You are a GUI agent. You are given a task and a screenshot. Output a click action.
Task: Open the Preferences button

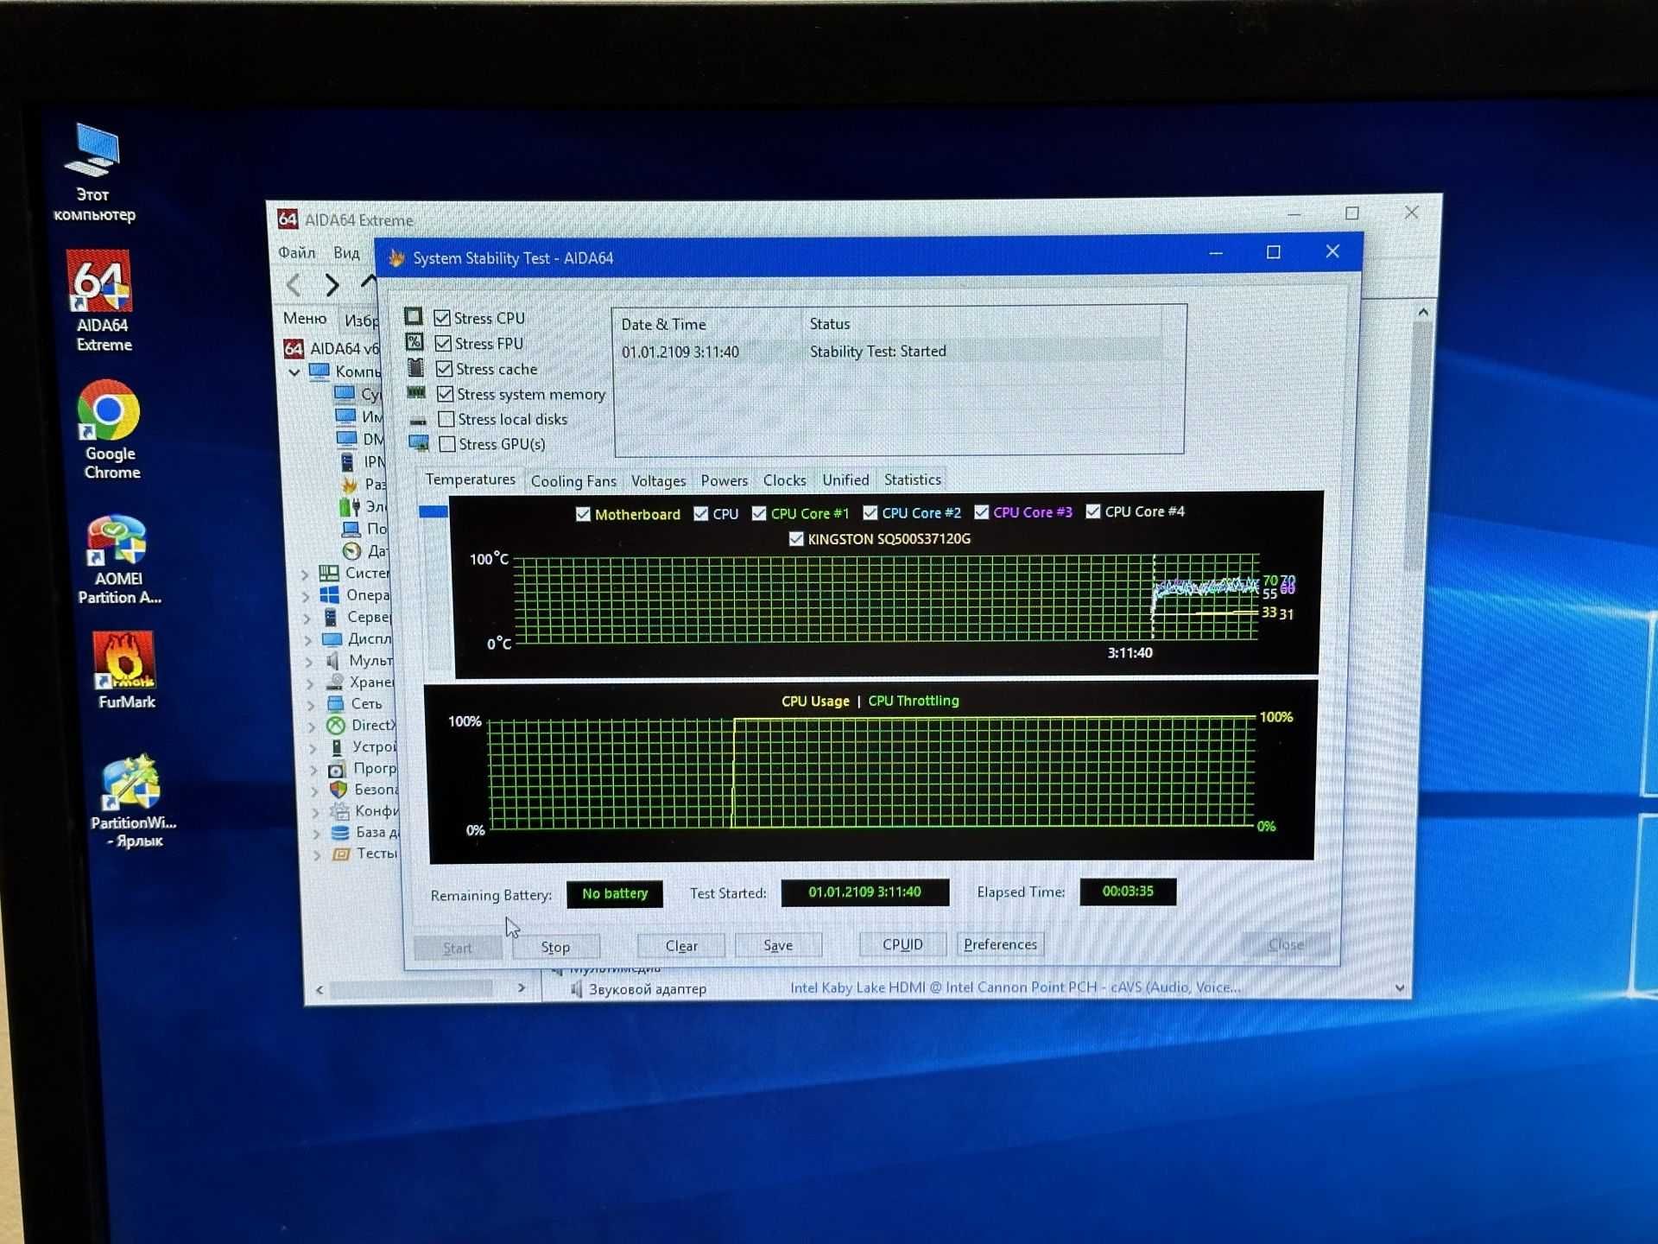1000,944
